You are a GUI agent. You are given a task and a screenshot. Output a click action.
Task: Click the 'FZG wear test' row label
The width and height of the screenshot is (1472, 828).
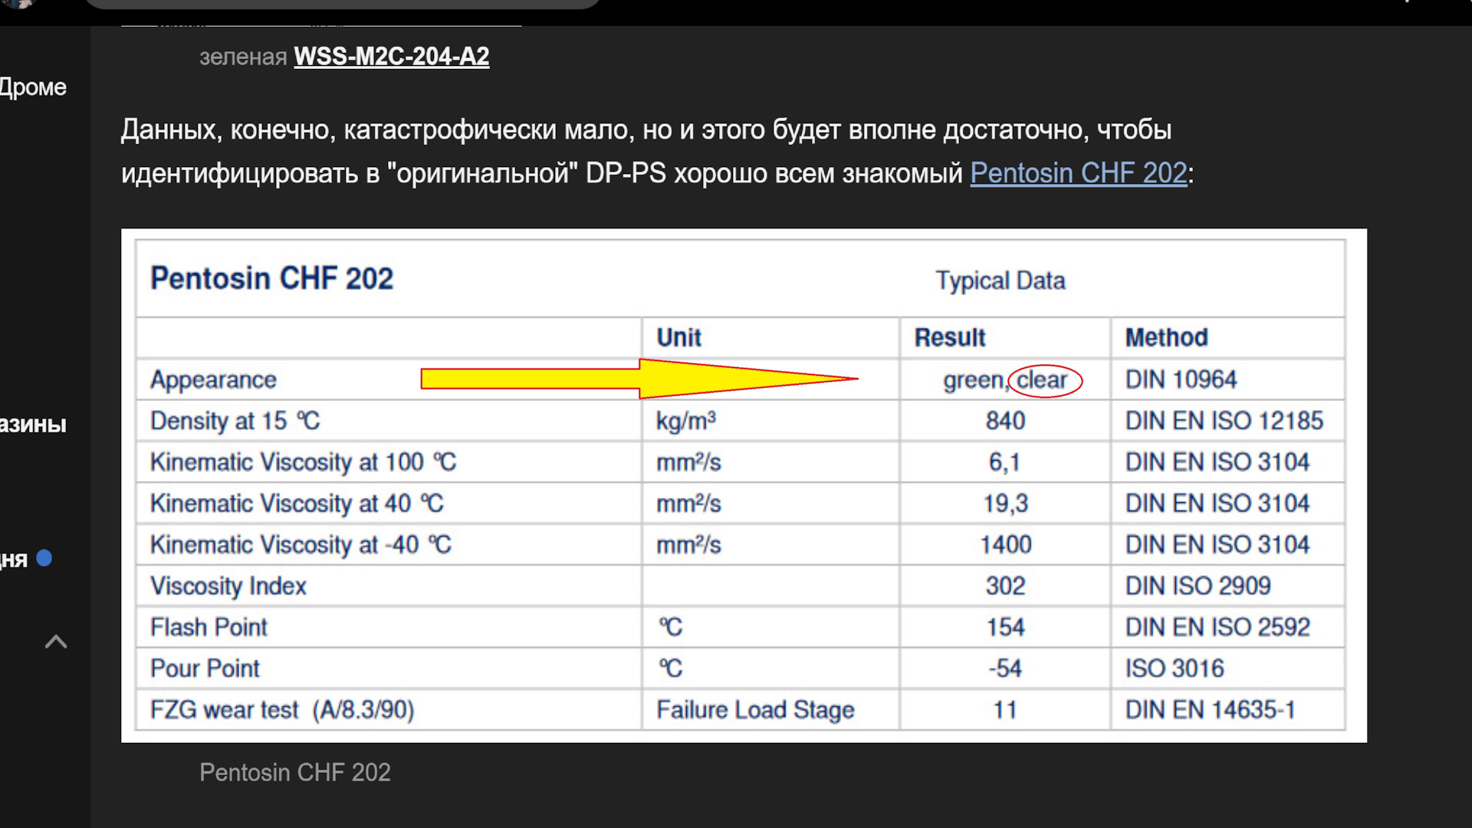point(281,710)
